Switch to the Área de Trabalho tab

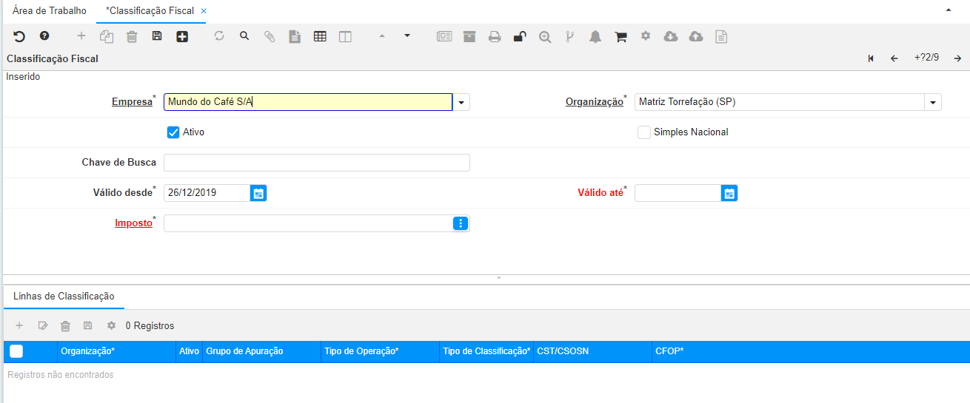click(x=50, y=11)
